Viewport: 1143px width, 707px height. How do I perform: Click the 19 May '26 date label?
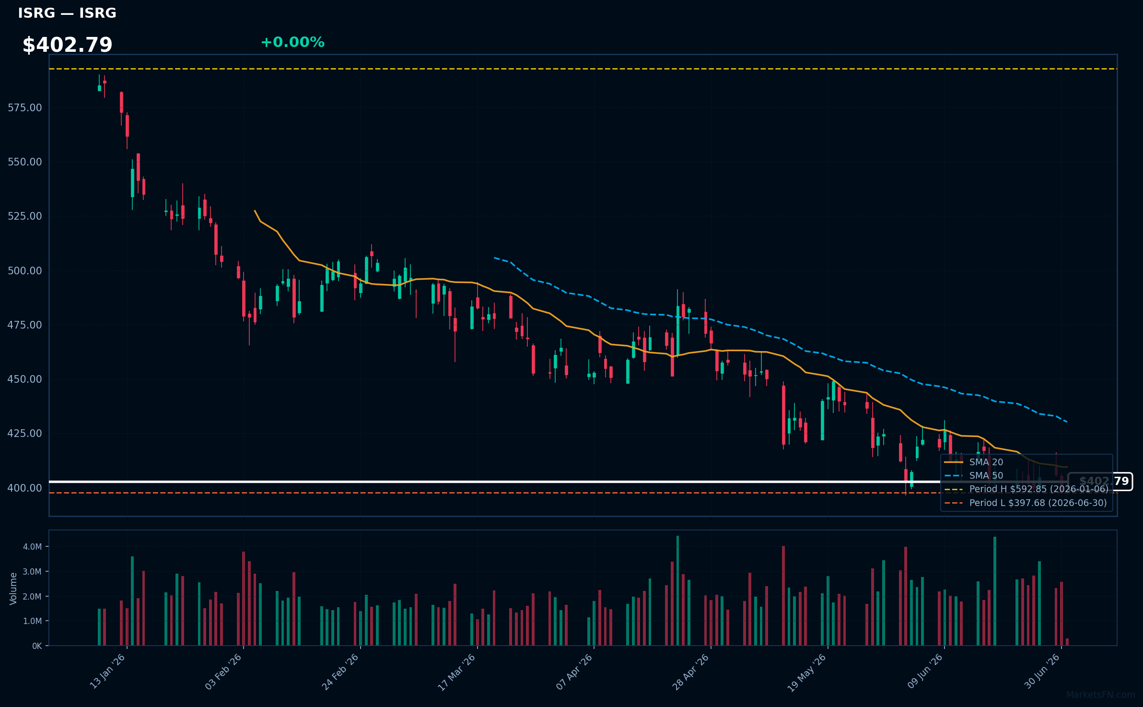[x=807, y=672]
